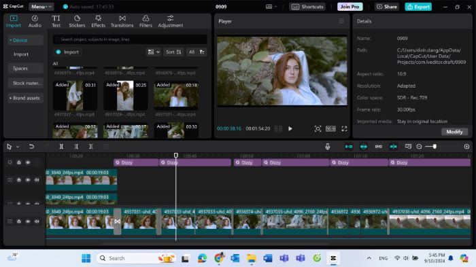The width and height of the screenshot is (476, 267).
Task: Open the Stickers tab
Action: [x=77, y=22]
